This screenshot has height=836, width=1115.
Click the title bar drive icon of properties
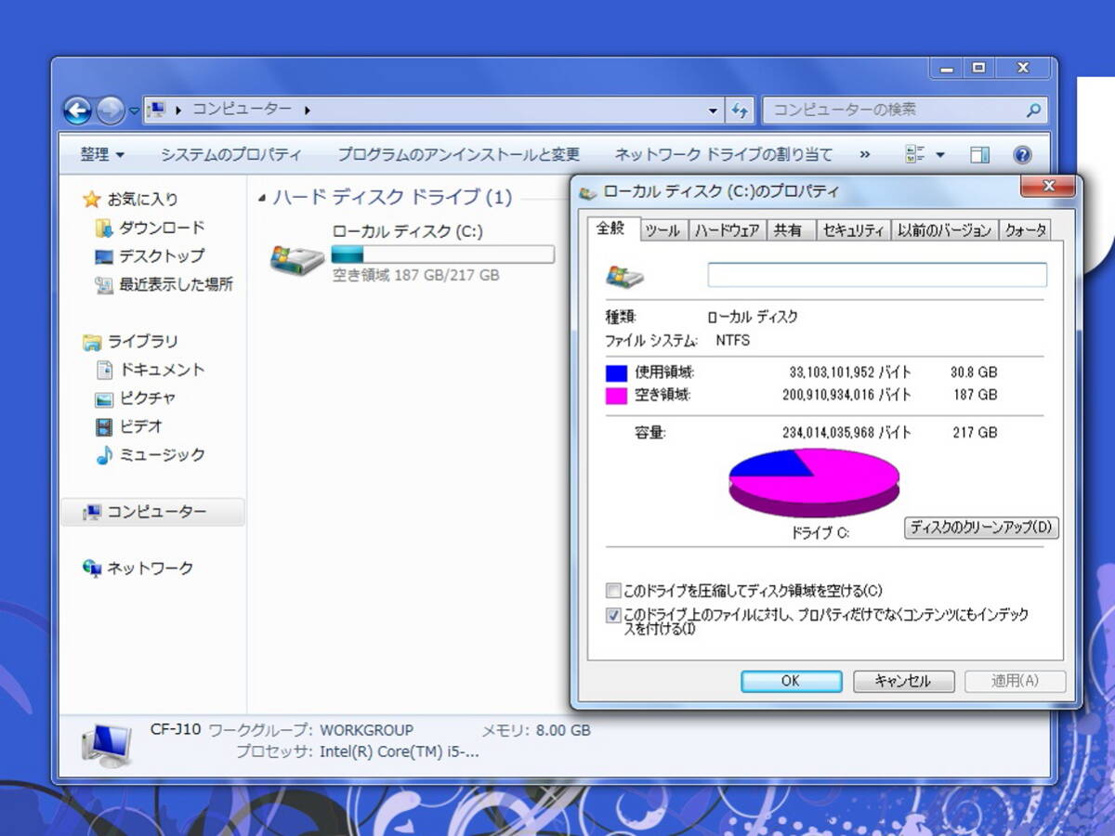point(587,192)
